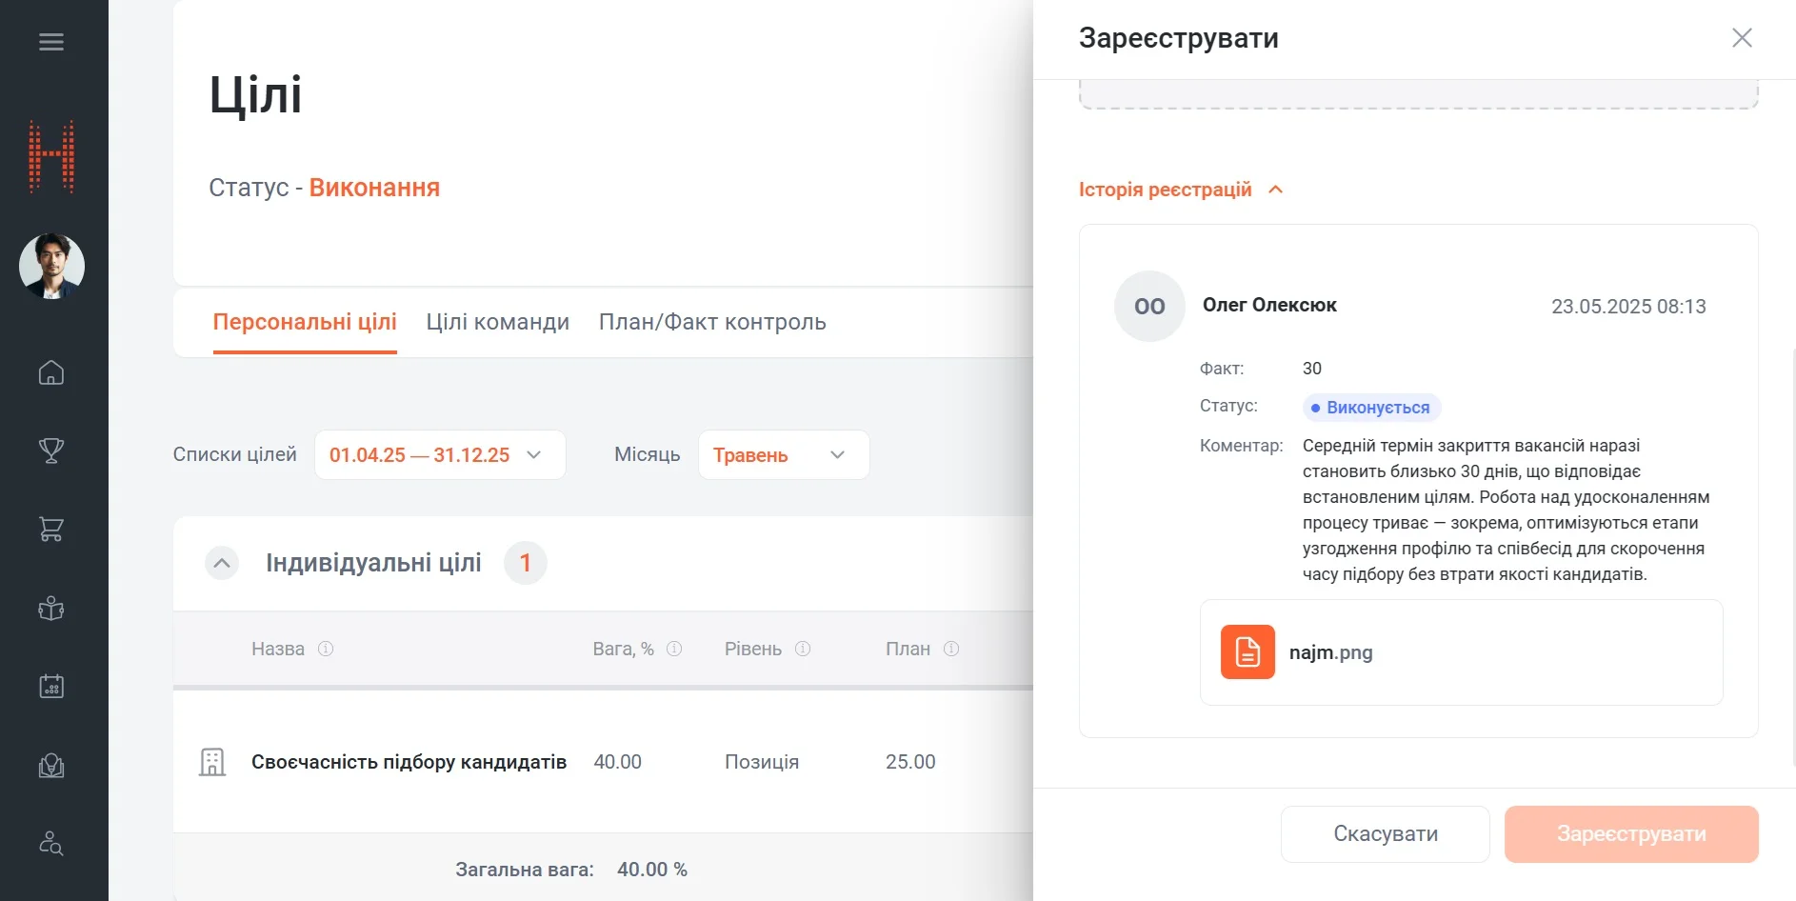Switch to the Цілі команди tab
This screenshot has height=901, width=1796.
497,322
